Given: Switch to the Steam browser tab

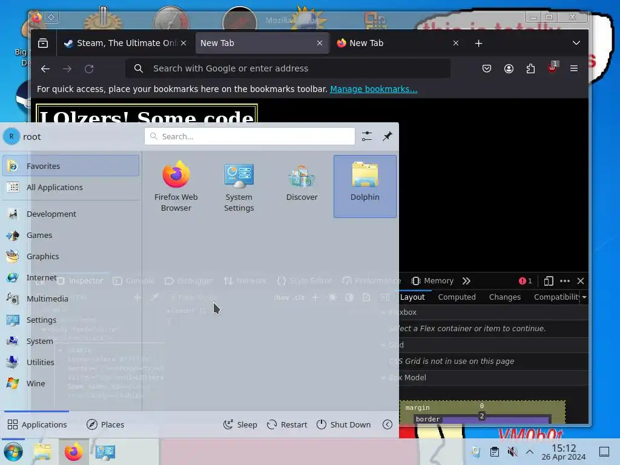Looking at the screenshot, I should pyautogui.click(x=125, y=43).
